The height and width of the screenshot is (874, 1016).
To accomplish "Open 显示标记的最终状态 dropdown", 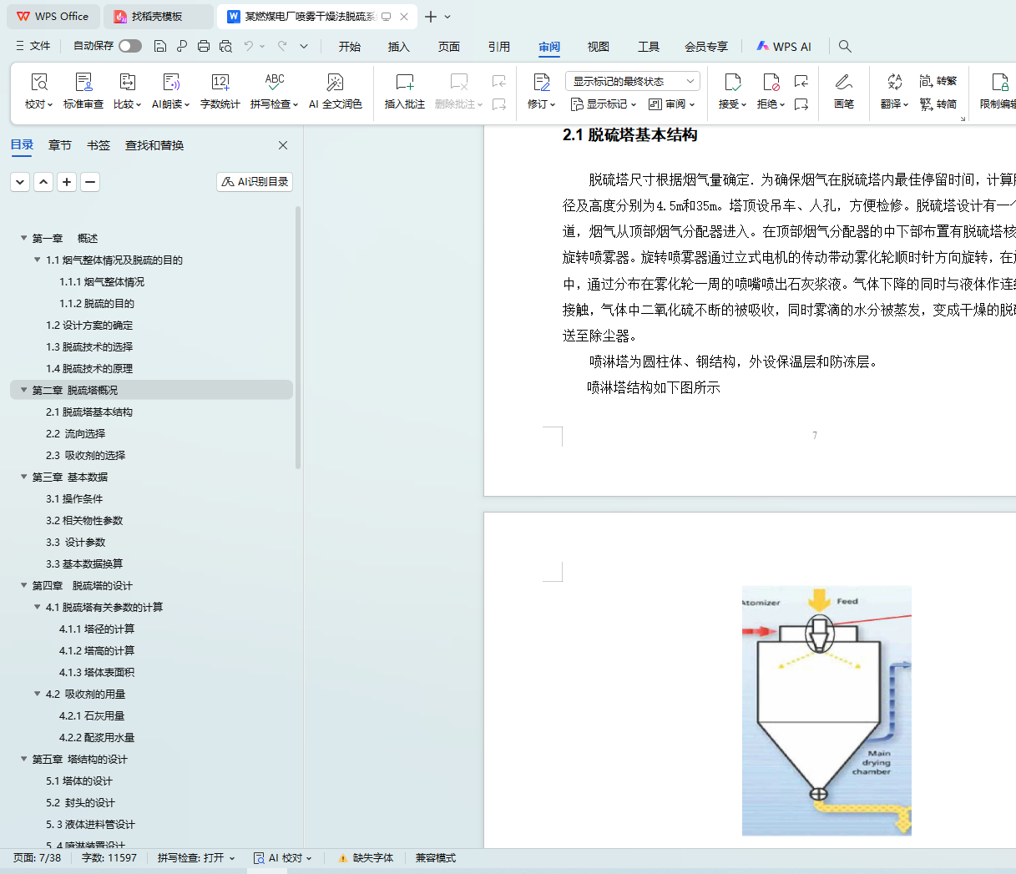I will tap(632, 81).
